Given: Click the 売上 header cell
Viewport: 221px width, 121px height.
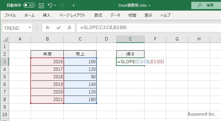Looking at the screenshot, I should [80, 54].
